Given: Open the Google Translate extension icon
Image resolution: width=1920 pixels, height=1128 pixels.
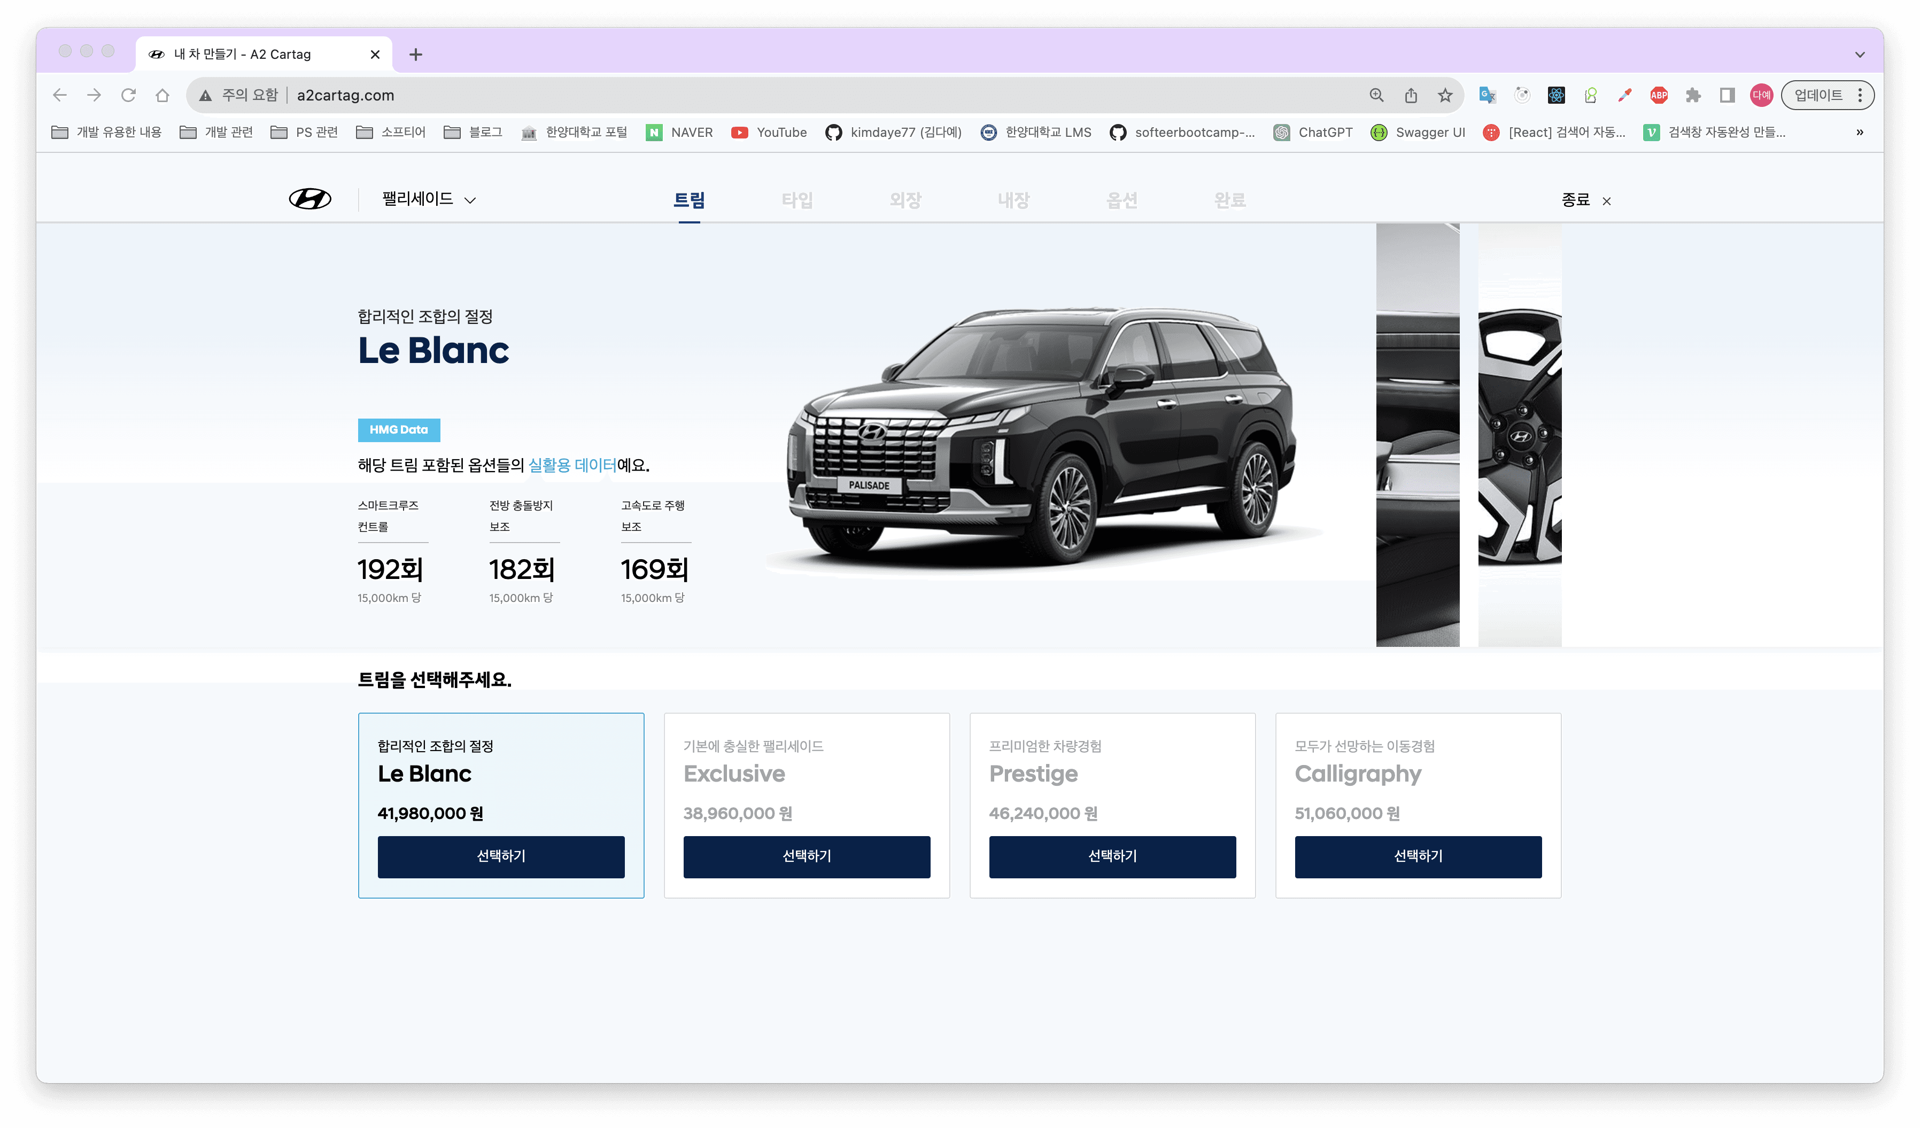Looking at the screenshot, I should pyautogui.click(x=1487, y=95).
